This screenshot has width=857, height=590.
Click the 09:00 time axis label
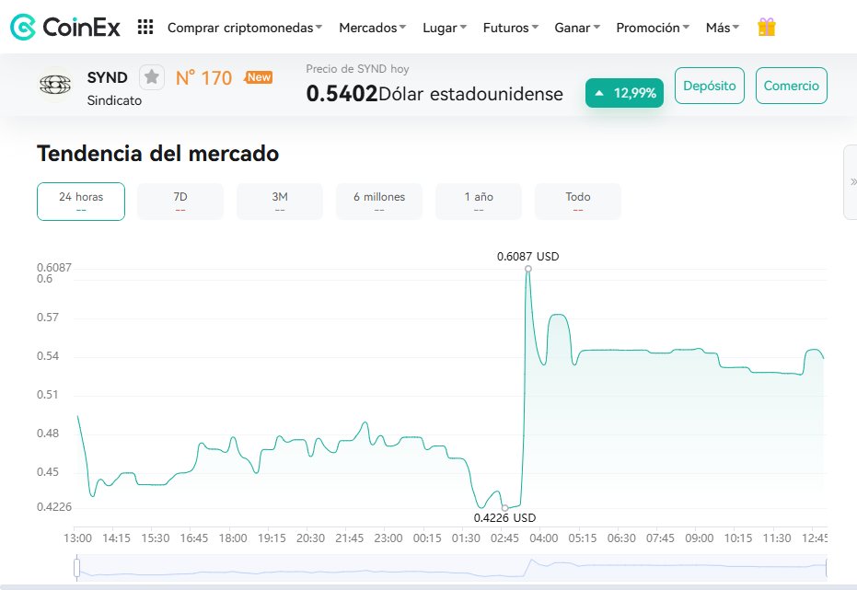[x=699, y=538]
